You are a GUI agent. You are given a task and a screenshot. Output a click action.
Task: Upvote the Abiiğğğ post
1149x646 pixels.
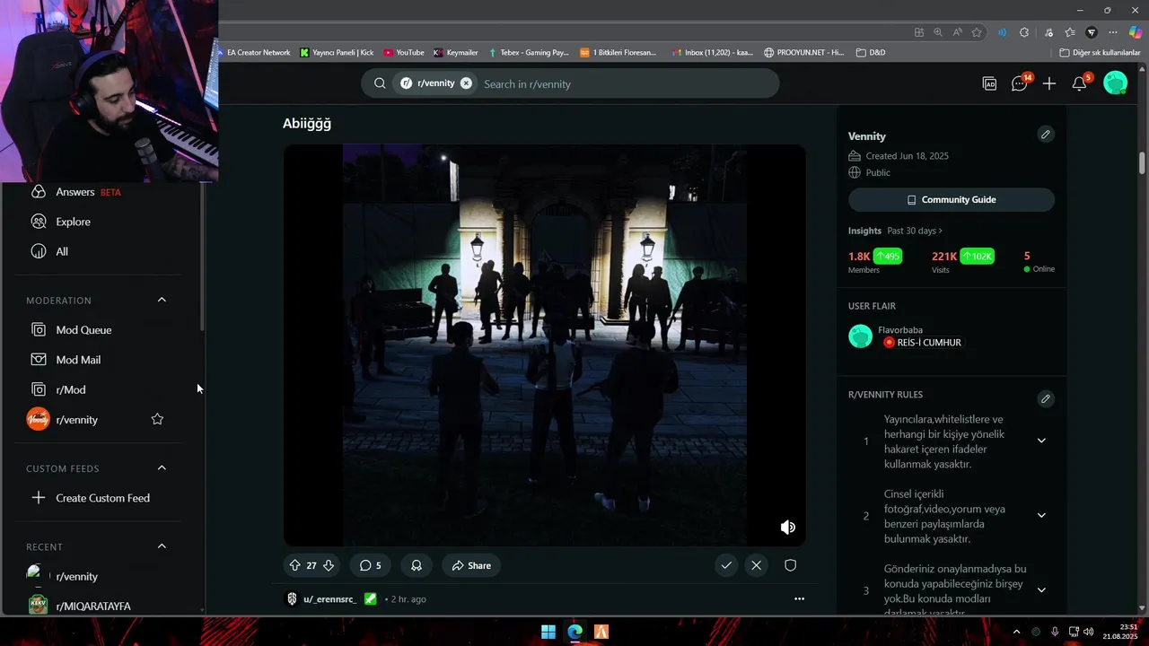coord(294,565)
